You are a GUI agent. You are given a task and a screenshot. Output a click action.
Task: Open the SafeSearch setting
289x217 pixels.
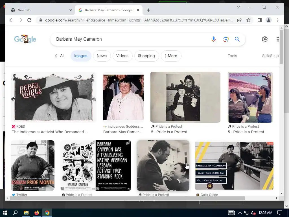(x=270, y=56)
